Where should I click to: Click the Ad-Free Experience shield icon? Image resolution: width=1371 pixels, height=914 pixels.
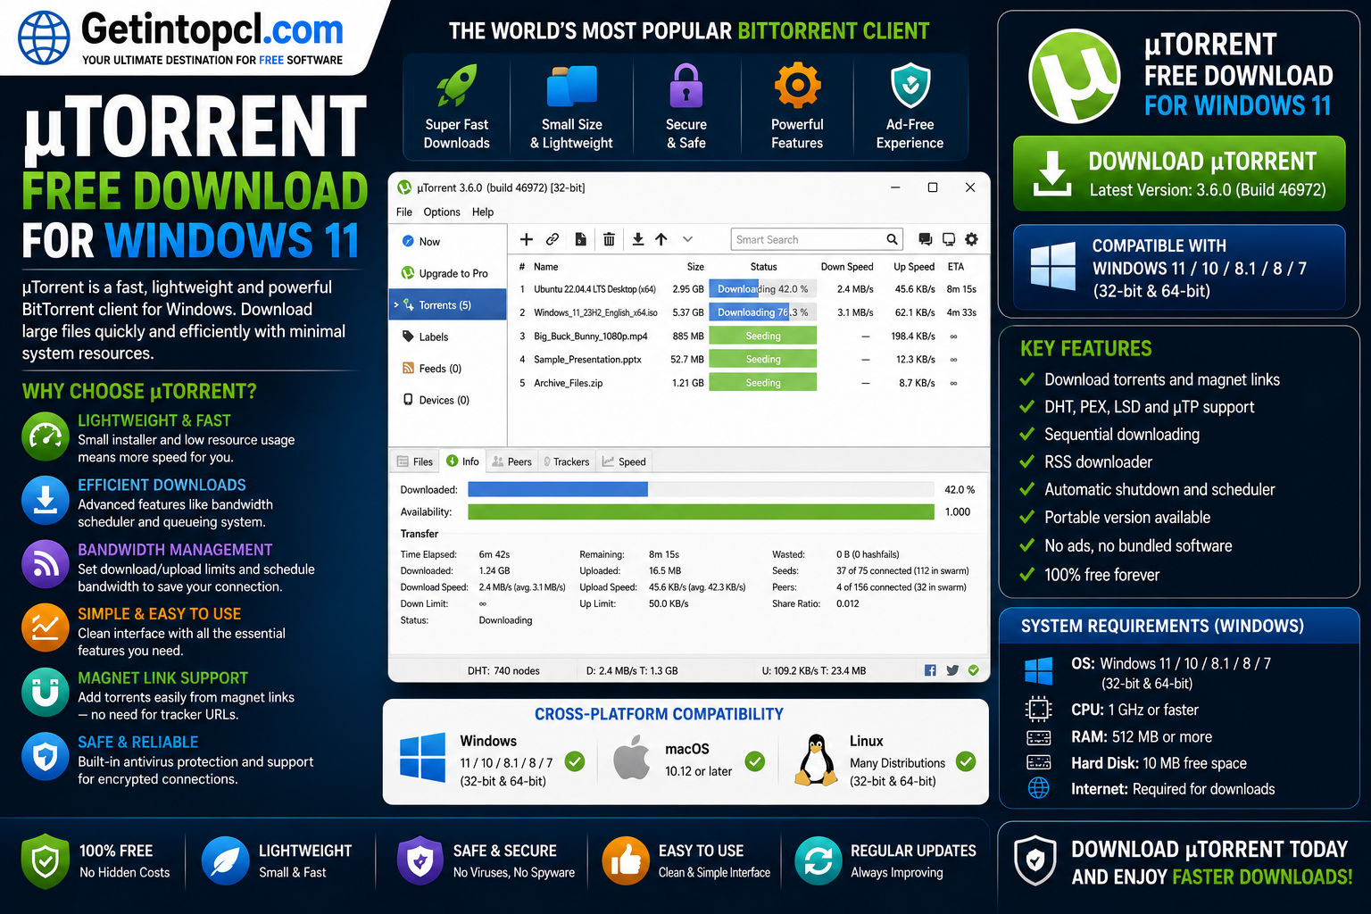tap(910, 86)
